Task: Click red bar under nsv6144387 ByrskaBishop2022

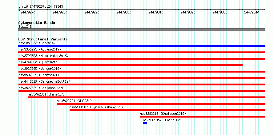Action: click(167, 110)
